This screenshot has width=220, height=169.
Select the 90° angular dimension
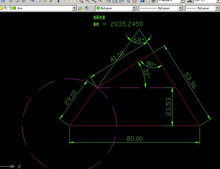coord(151,64)
